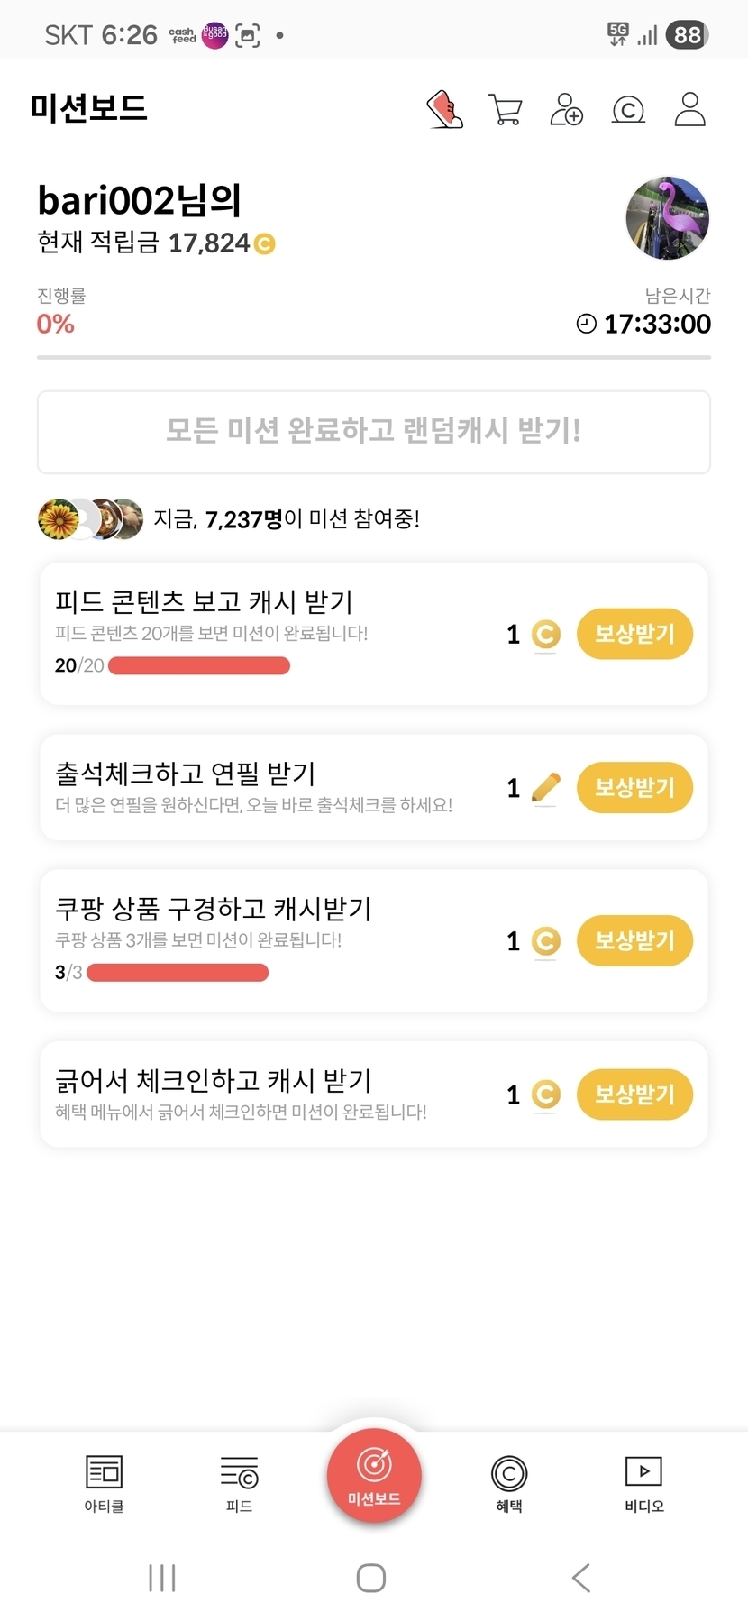Viewport: 748px width, 1621px height.
Task: Switch to the 아티클 tab
Action: pos(104,1483)
